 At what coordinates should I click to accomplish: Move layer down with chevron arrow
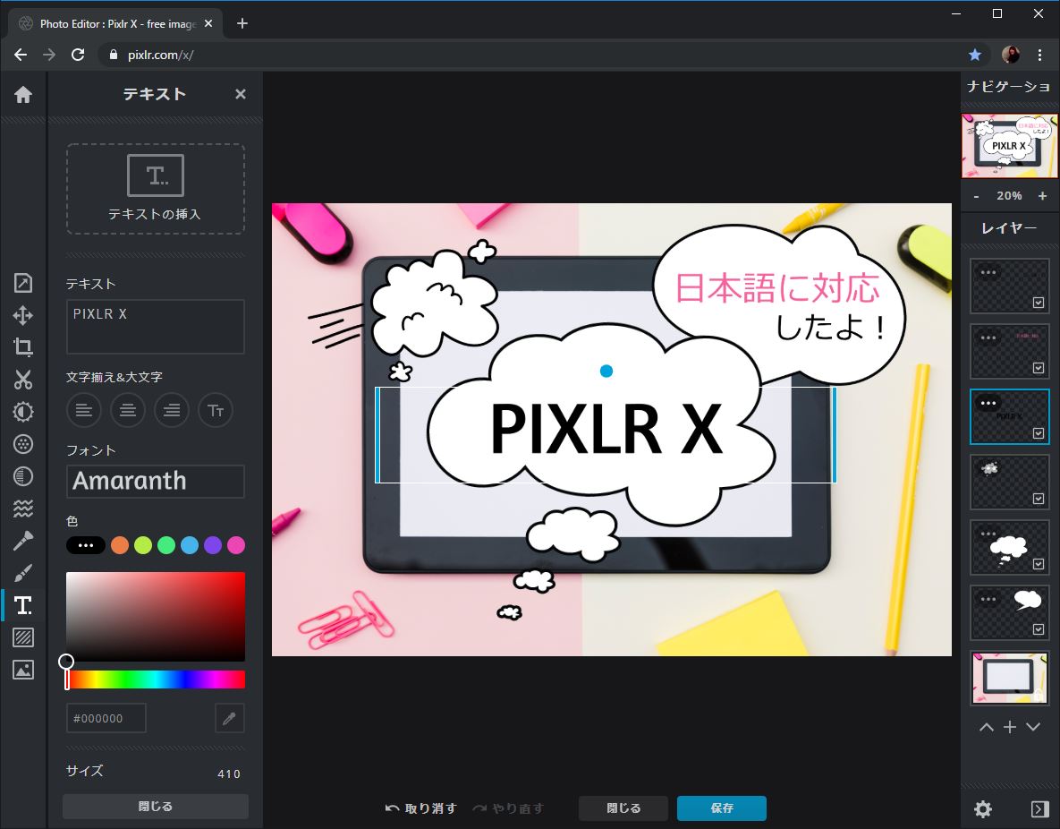coord(1033,728)
